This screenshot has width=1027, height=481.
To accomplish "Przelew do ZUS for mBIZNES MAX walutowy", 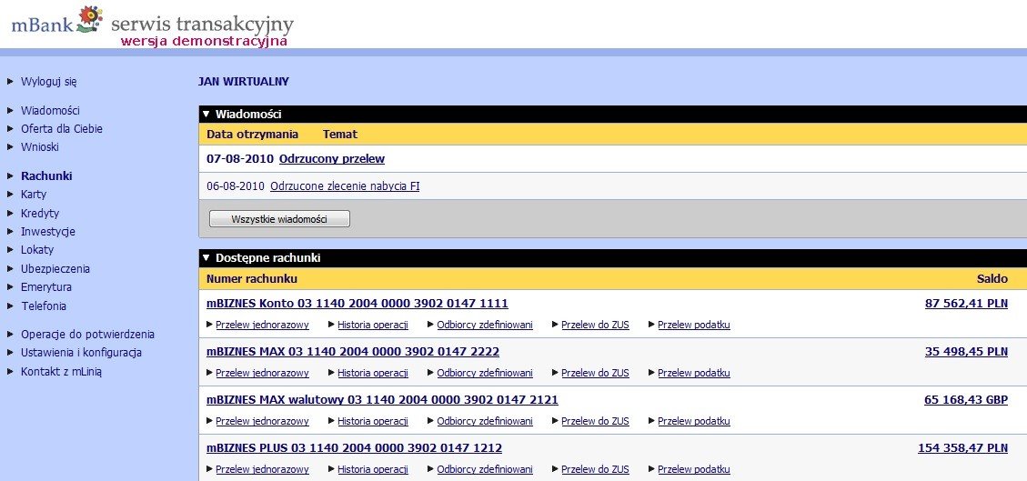I will pos(595,422).
